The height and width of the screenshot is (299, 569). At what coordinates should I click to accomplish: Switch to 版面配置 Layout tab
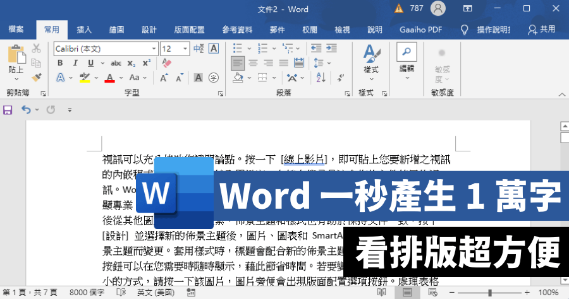(189, 29)
